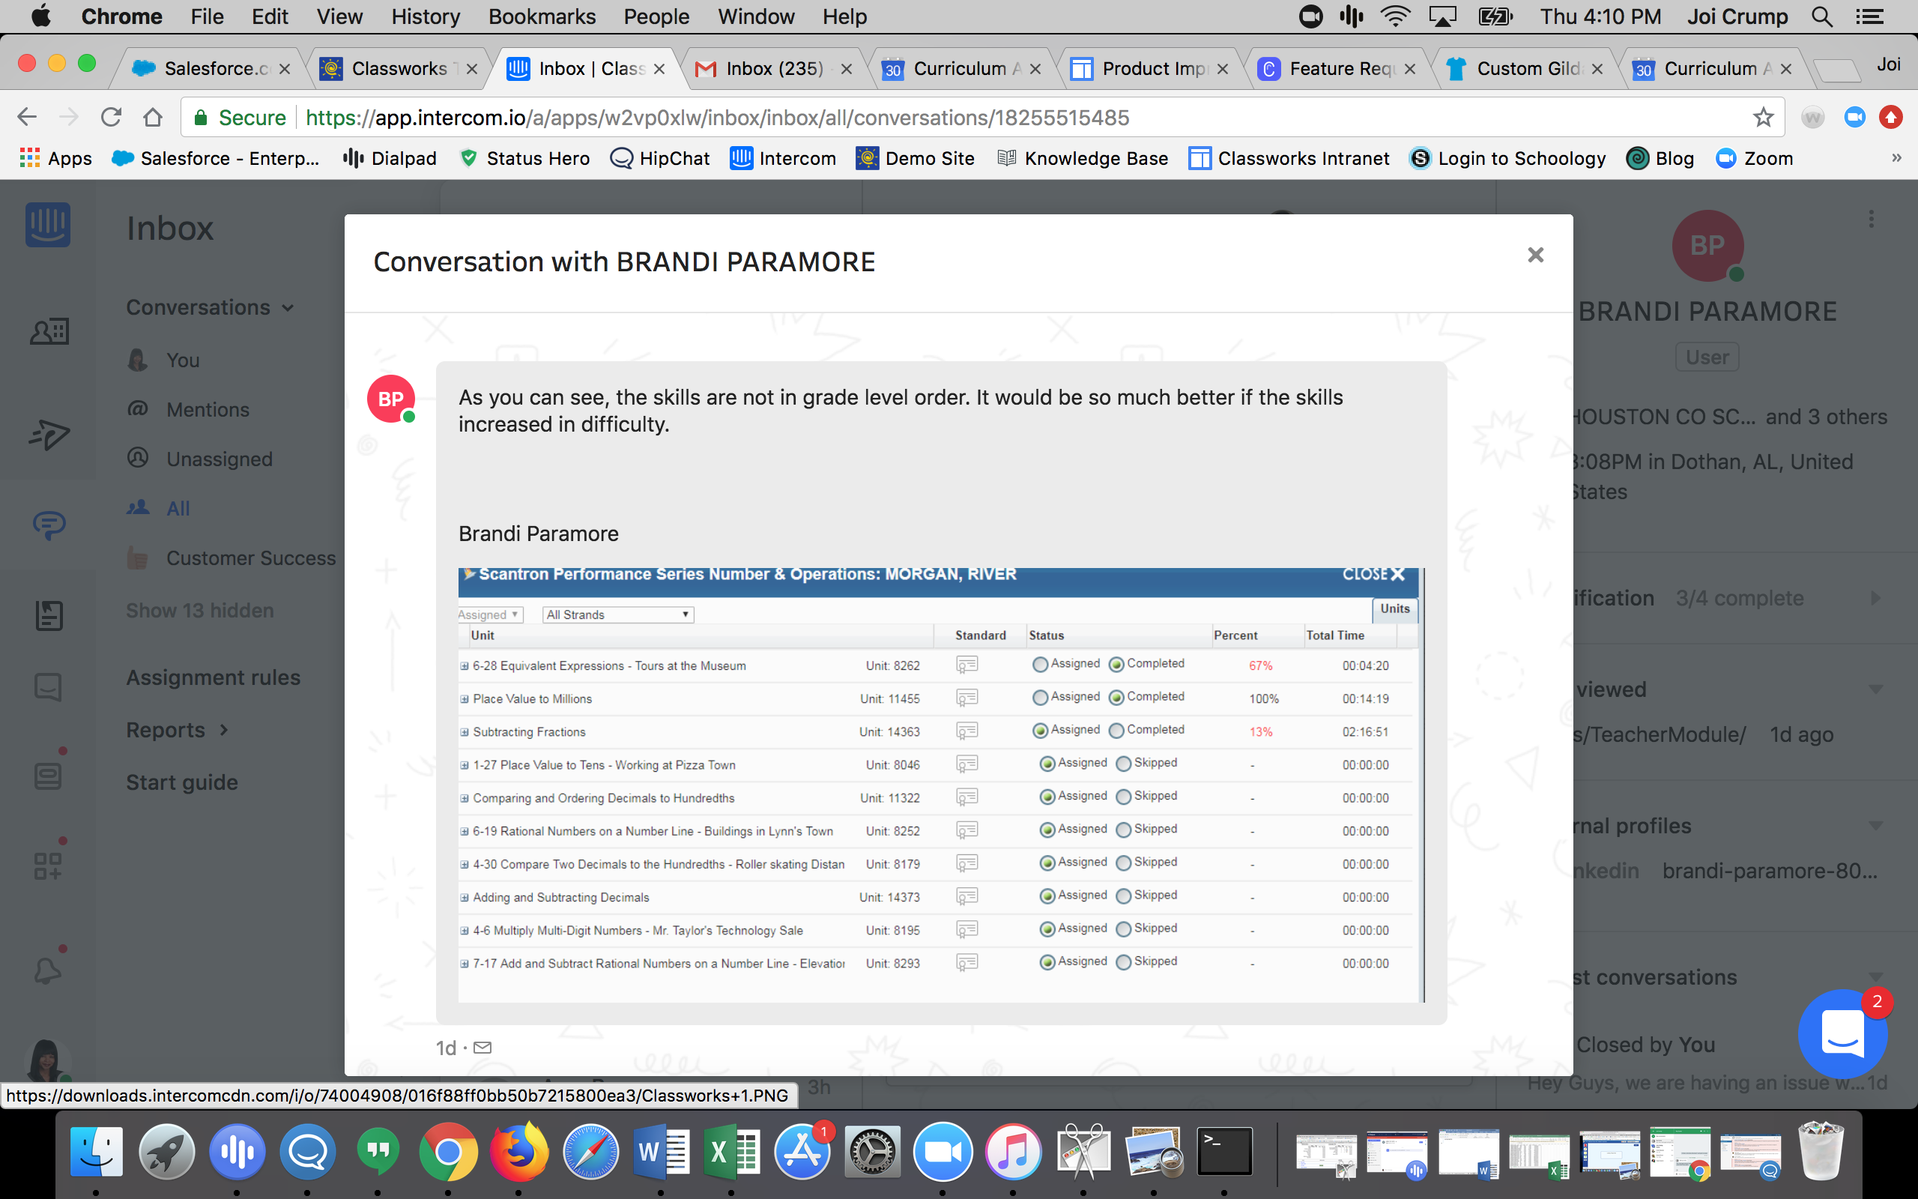This screenshot has height=1199, width=1918.
Task: Open the Start guide link
Action: pyautogui.click(x=182, y=782)
